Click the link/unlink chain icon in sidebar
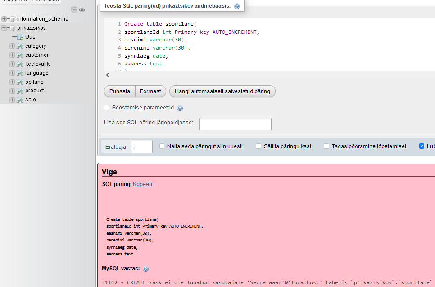This screenshot has height=287, width=435. point(82,10)
